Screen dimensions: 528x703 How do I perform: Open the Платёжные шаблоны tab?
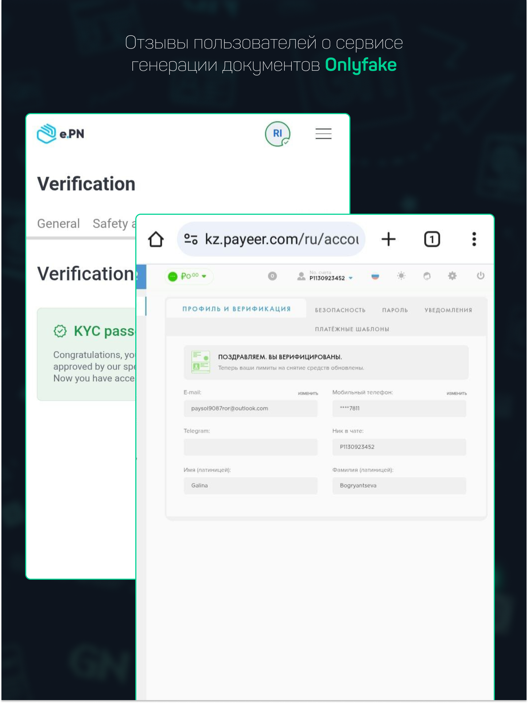(352, 329)
